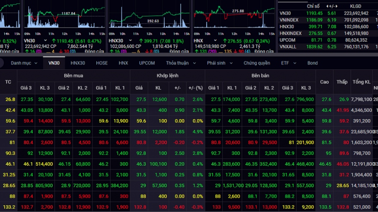Switch to the VN30 tab
378x212 pixels.
pos(54,63)
